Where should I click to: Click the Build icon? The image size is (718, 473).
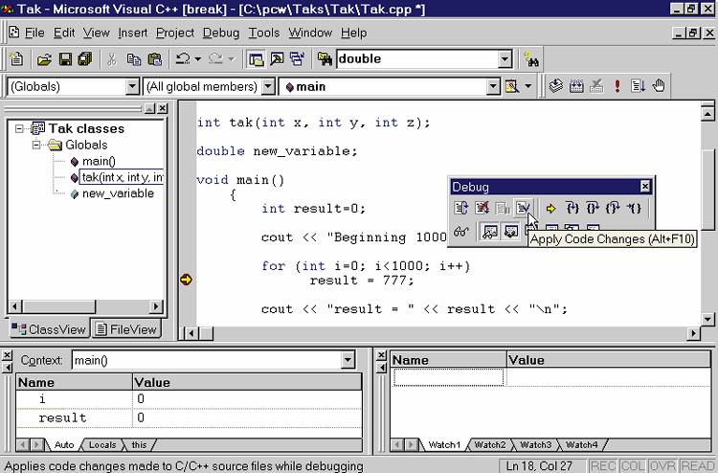tap(576, 85)
